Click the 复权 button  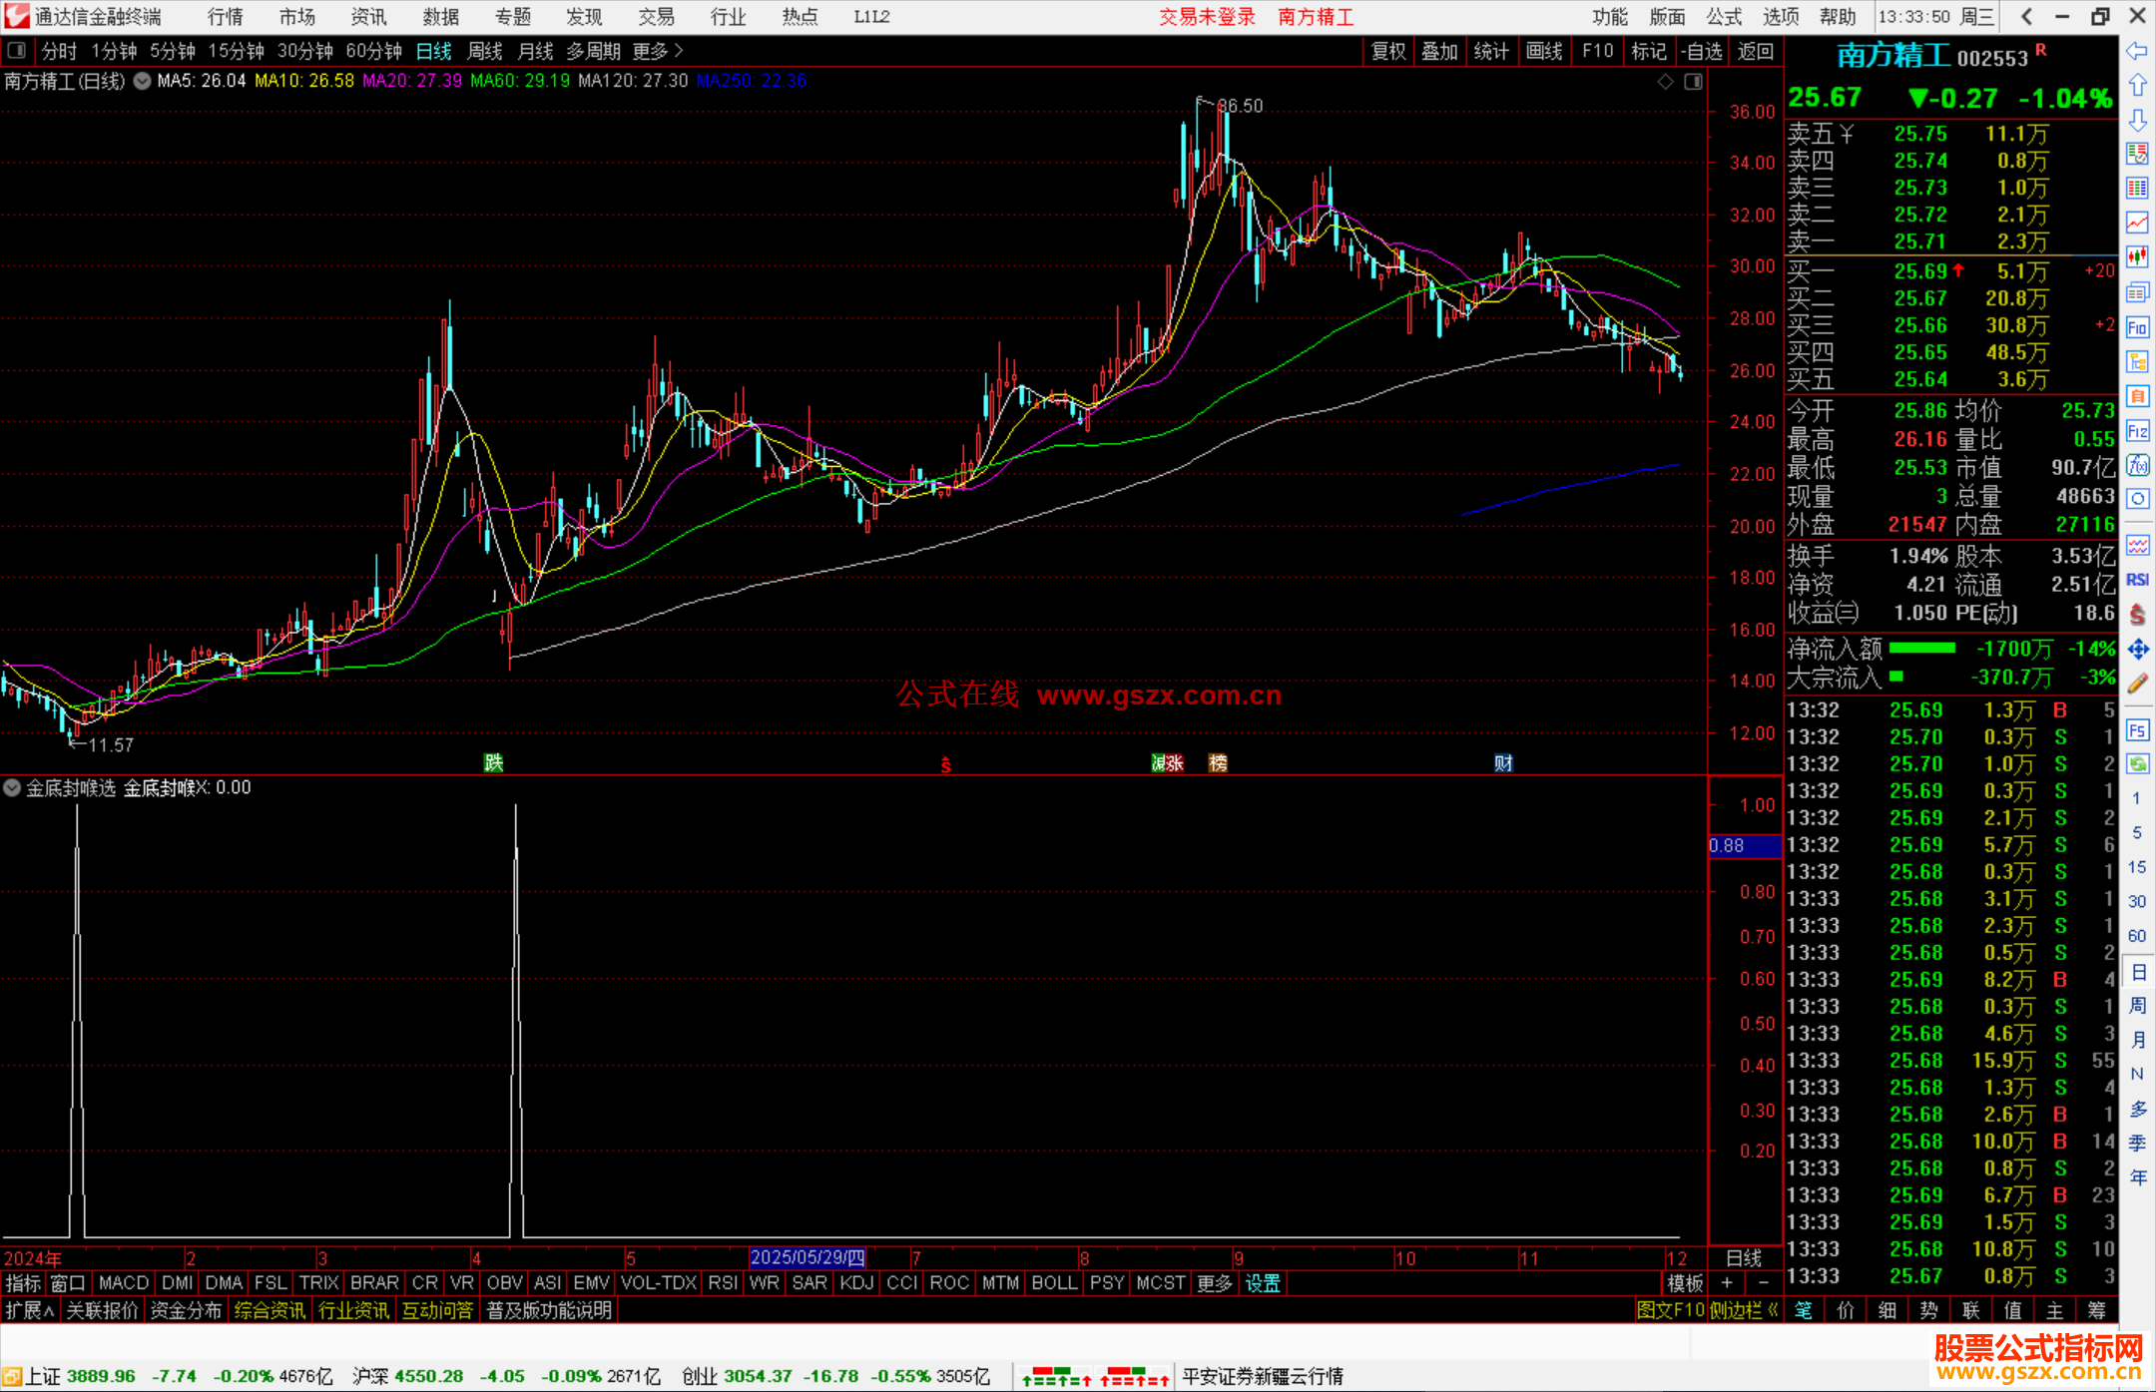pos(1387,51)
